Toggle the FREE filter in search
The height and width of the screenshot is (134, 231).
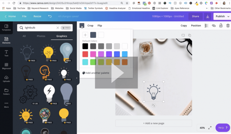[66, 28]
